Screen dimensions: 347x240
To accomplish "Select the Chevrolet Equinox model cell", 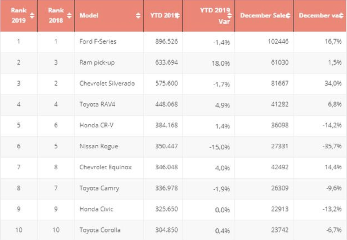I will point(105,167).
